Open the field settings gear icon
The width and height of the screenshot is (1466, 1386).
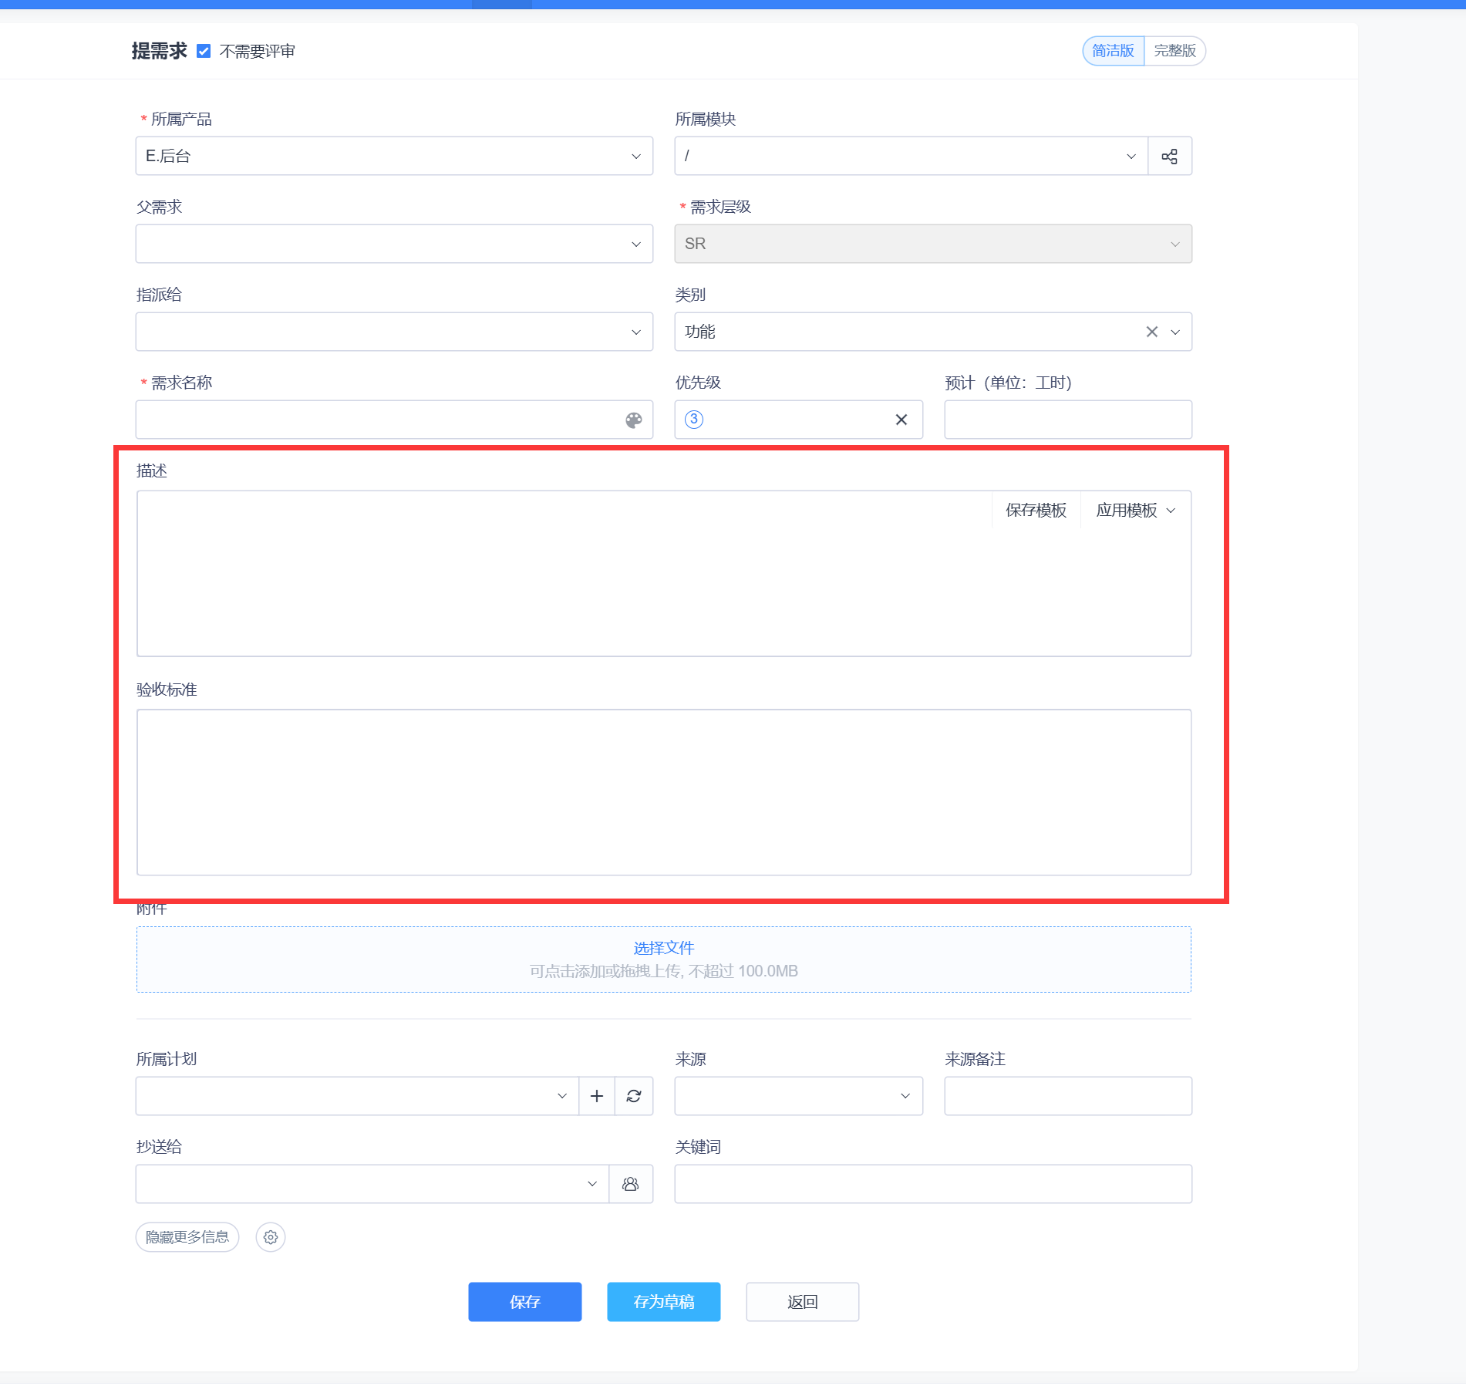click(271, 1237)
